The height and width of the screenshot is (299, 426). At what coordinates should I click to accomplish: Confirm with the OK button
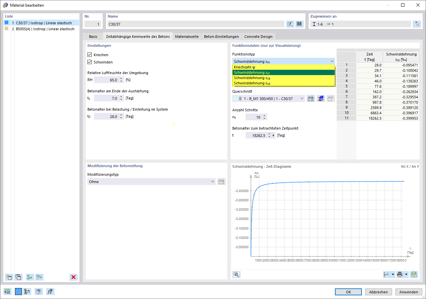coord(348,292)
